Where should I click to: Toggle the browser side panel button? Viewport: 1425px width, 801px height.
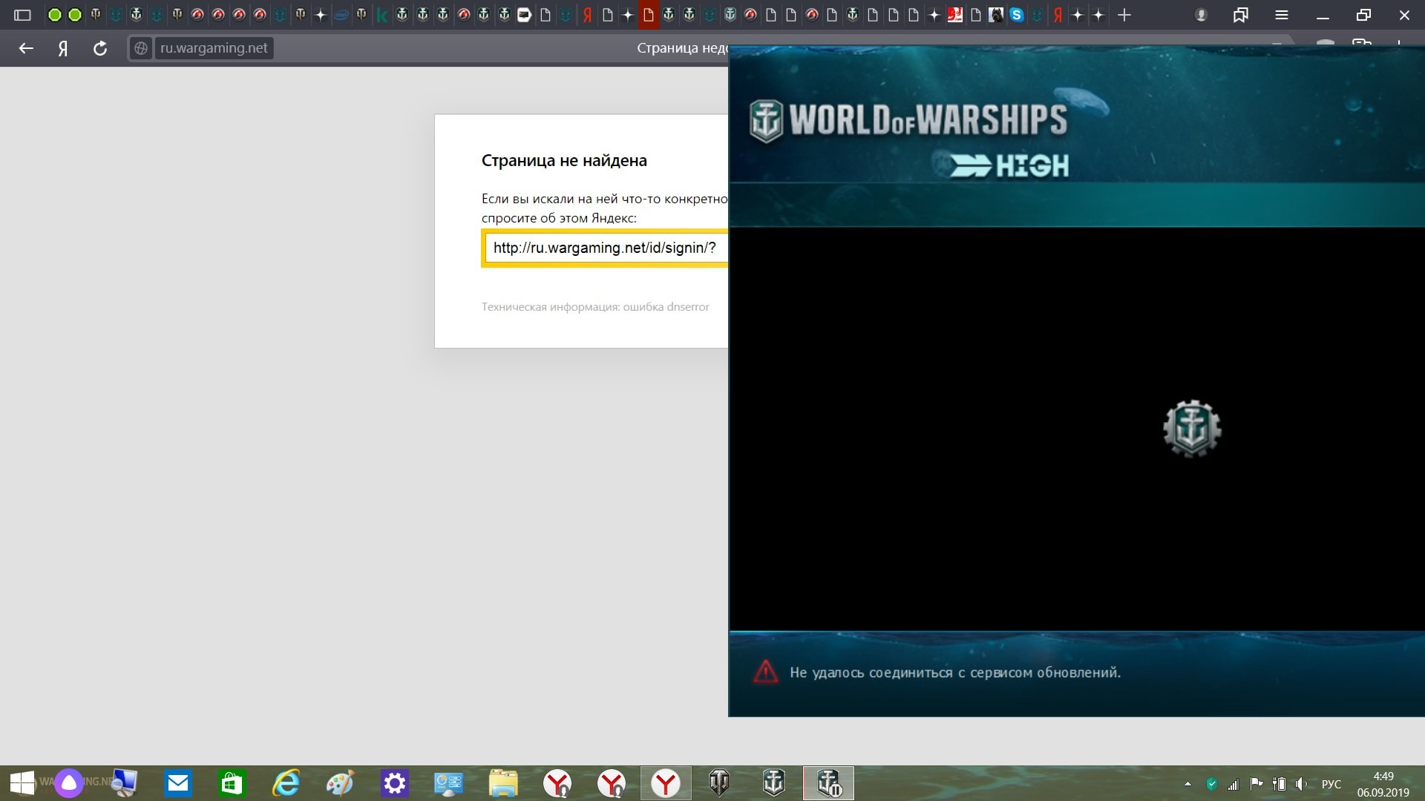tap(22, 15)
